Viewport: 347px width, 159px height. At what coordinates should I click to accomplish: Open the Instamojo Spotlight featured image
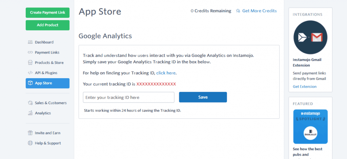[310, 127]
